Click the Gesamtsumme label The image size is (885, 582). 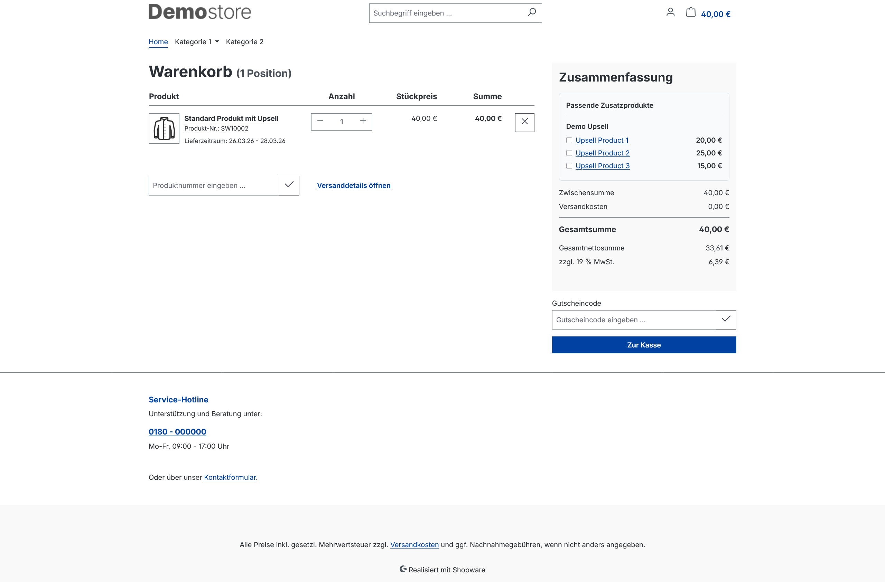(x=587, y=229)
